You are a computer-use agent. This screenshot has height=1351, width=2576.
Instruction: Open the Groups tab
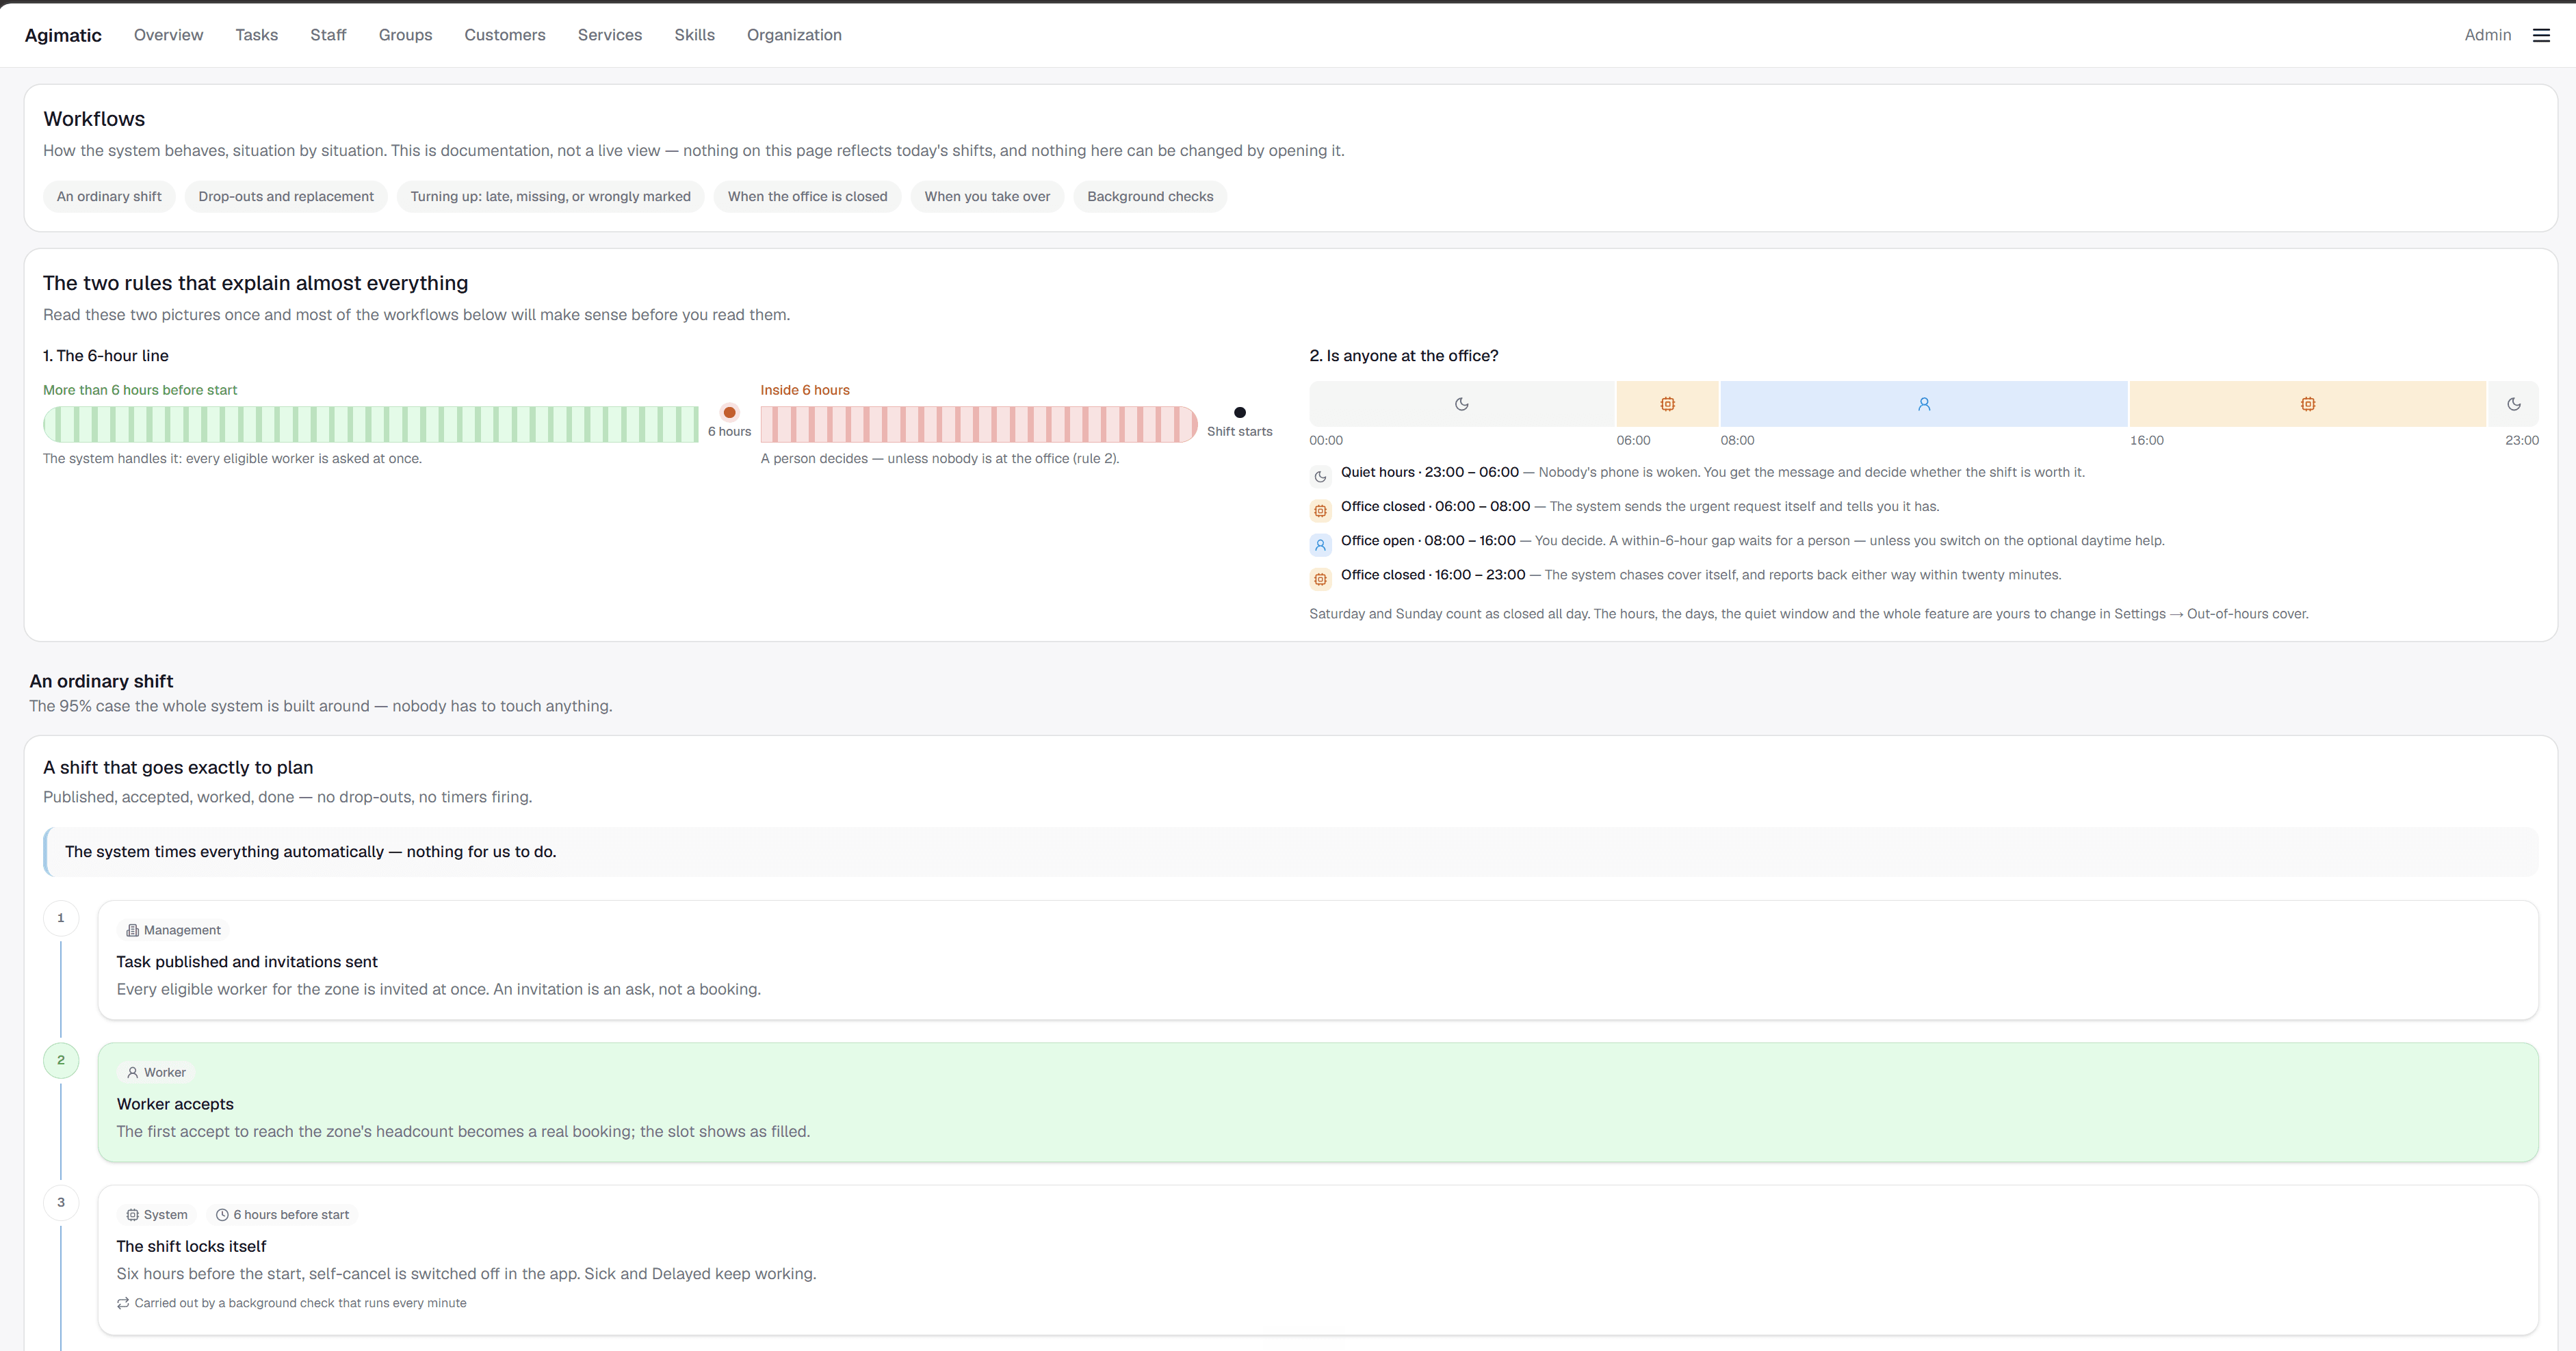(x=405, y=35)
